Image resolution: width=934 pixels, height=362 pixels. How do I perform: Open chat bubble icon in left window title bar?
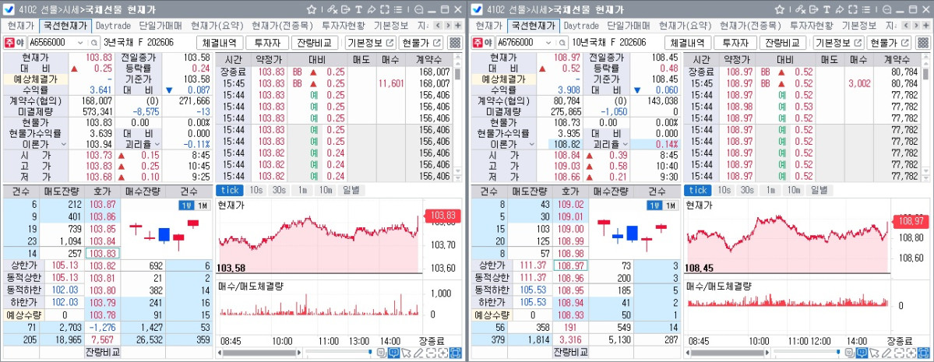pos(419,9)
